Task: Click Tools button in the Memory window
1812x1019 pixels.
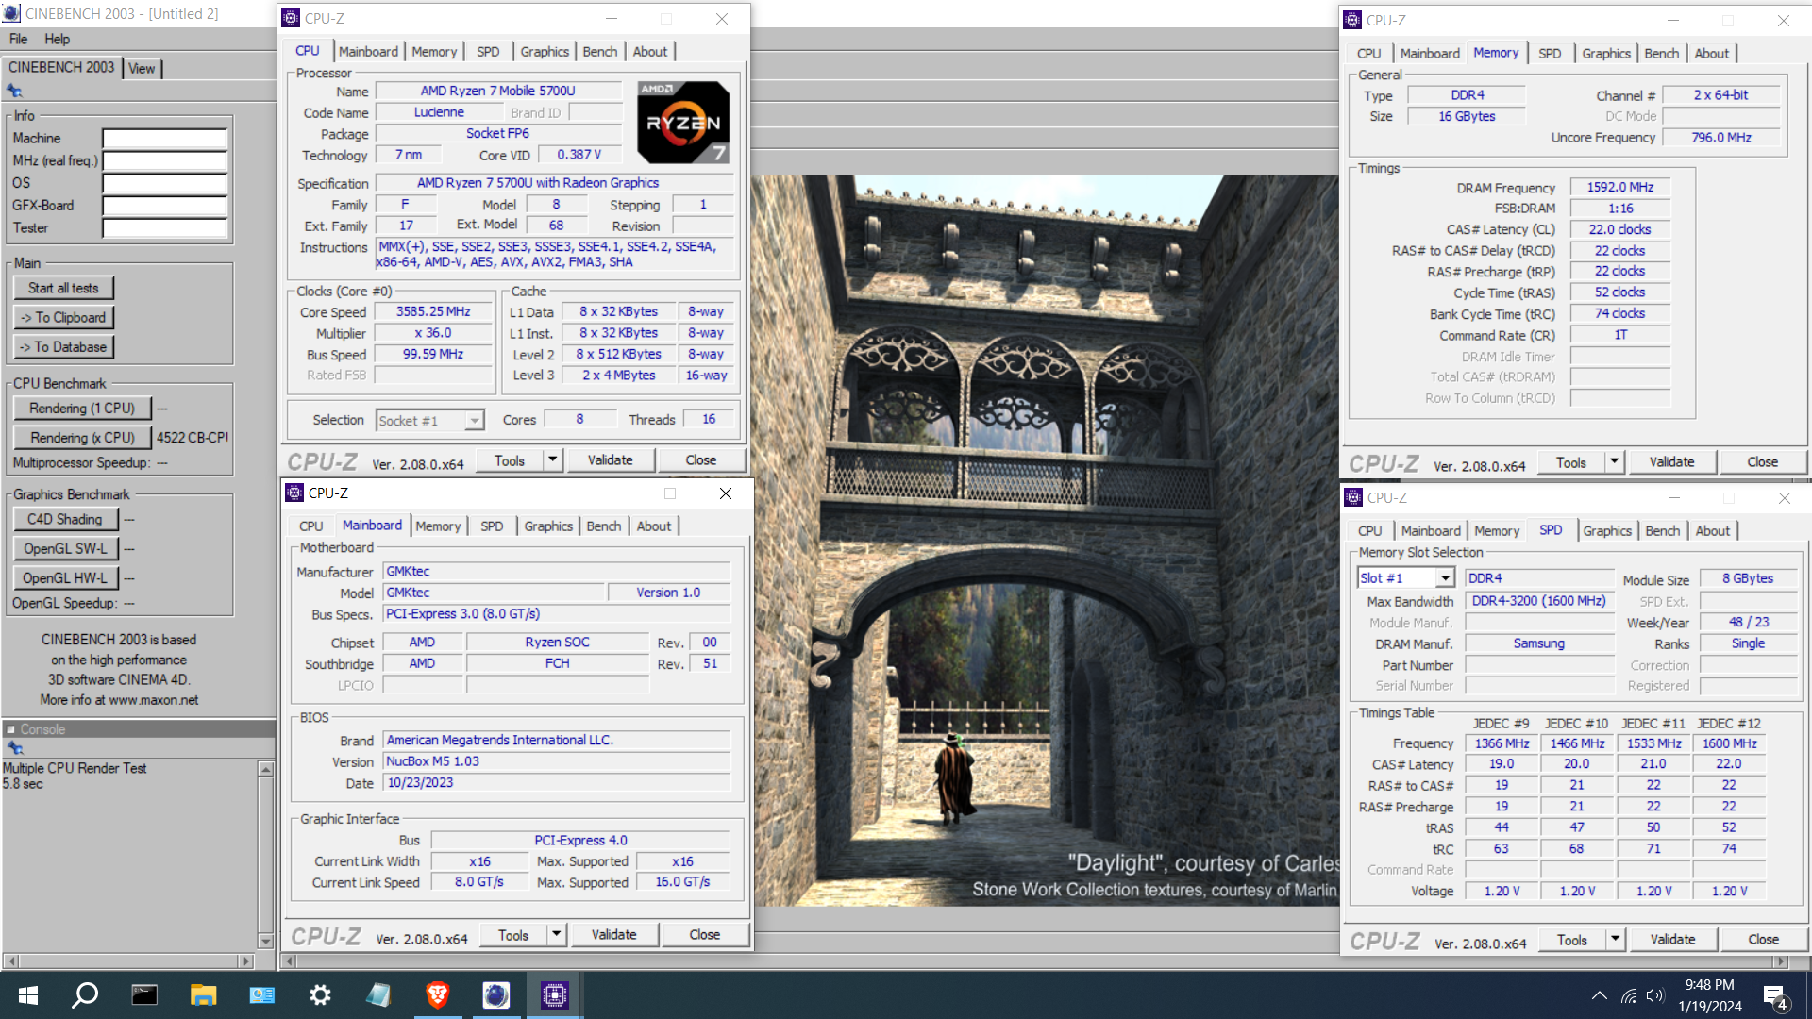Action: point(1571,462)
